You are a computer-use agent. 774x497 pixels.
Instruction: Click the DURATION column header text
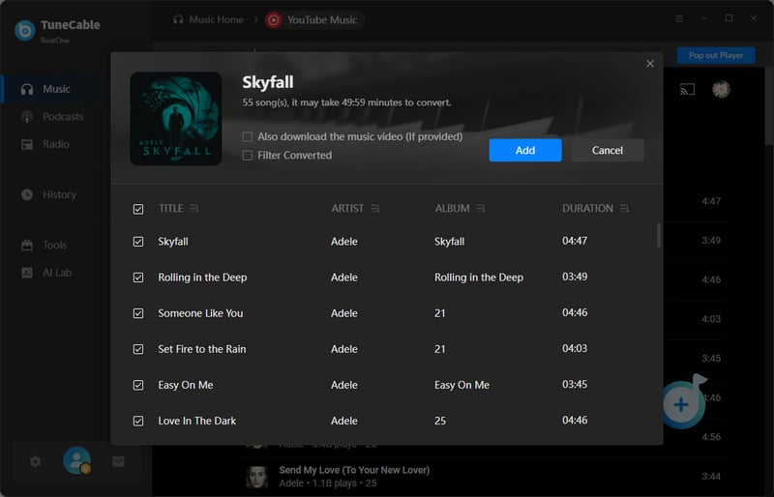[587, 209]
